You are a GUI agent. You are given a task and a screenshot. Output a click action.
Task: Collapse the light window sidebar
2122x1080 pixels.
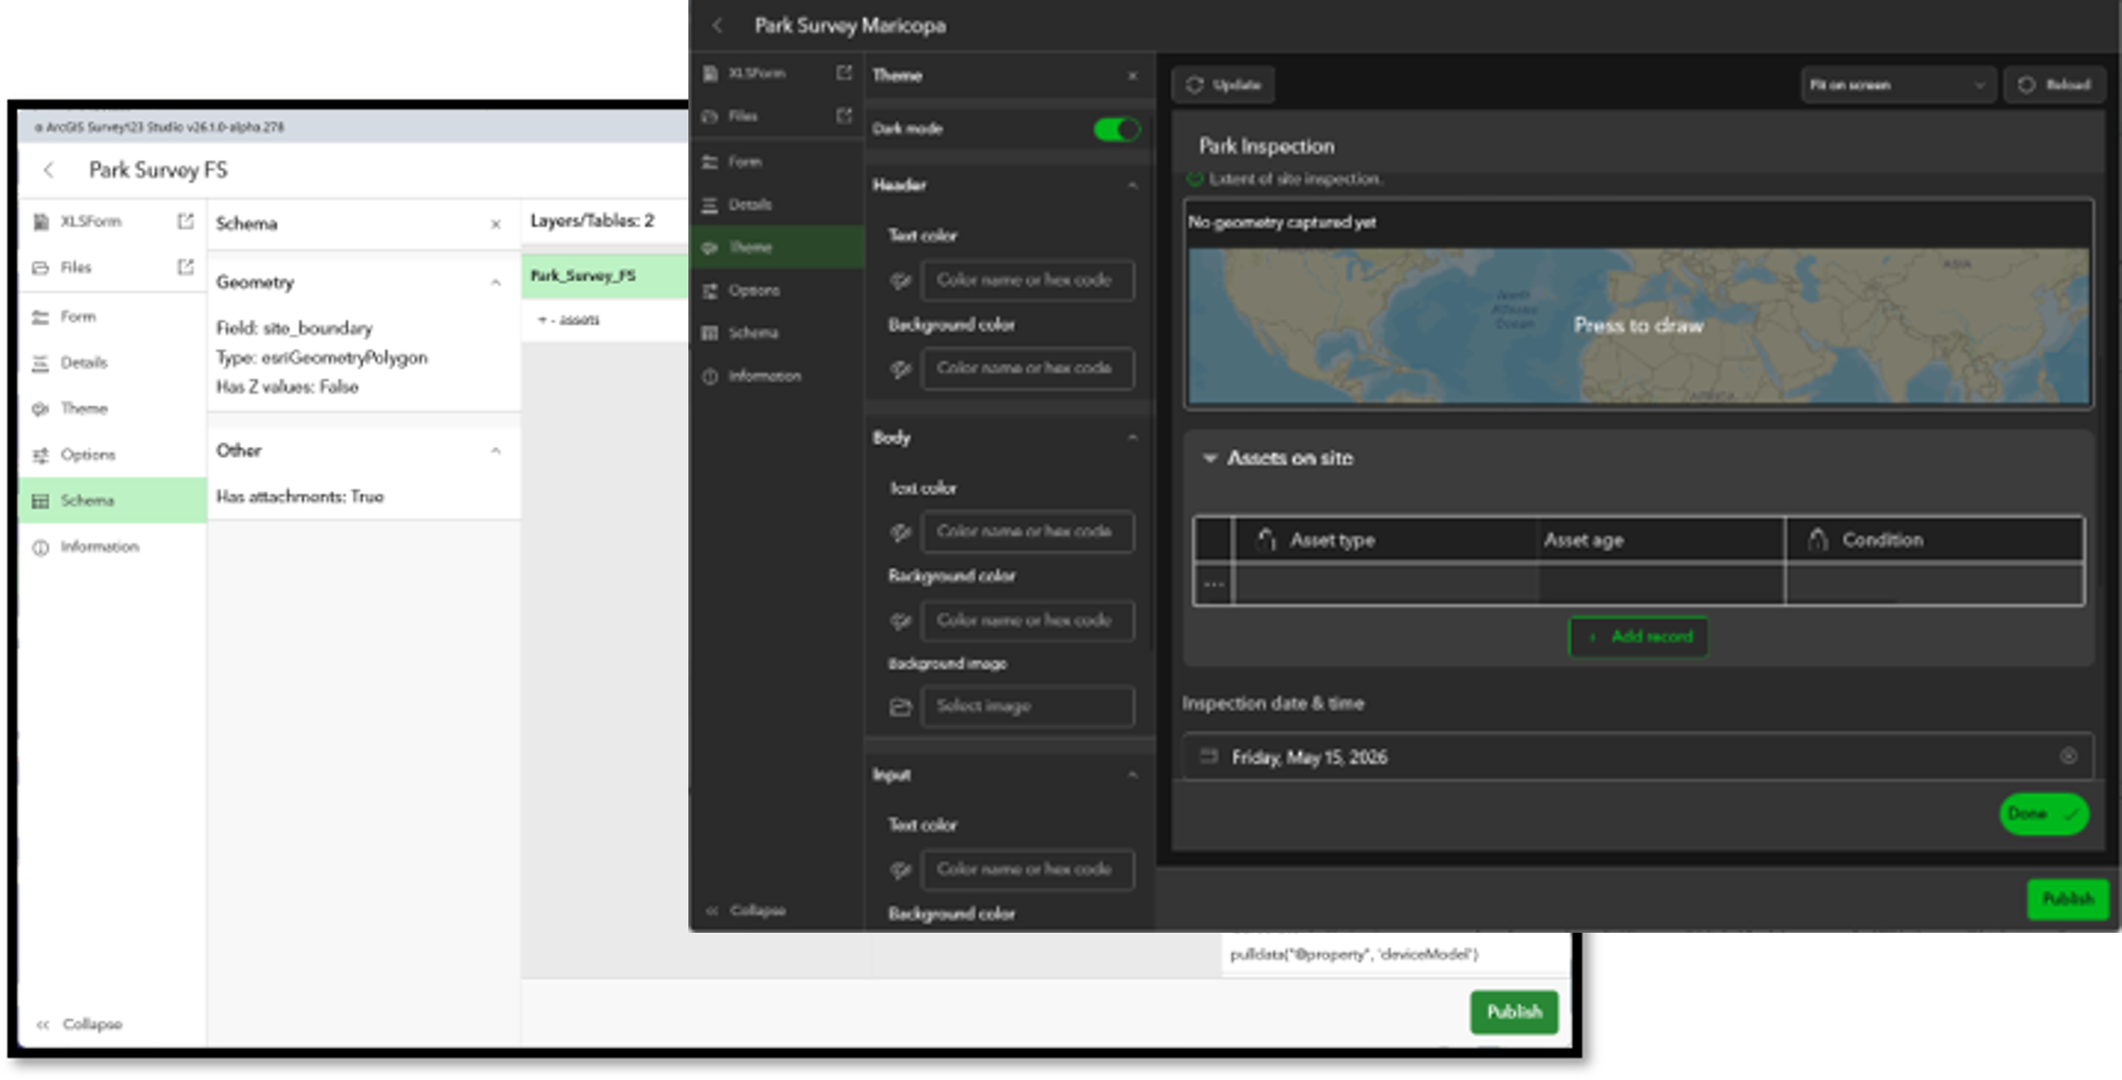tap(79, 1024)
